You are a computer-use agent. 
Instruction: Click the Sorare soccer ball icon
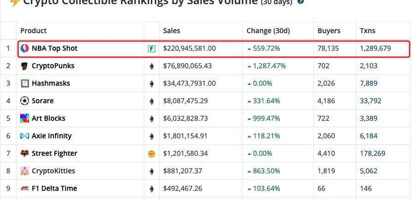pos(24,101)
